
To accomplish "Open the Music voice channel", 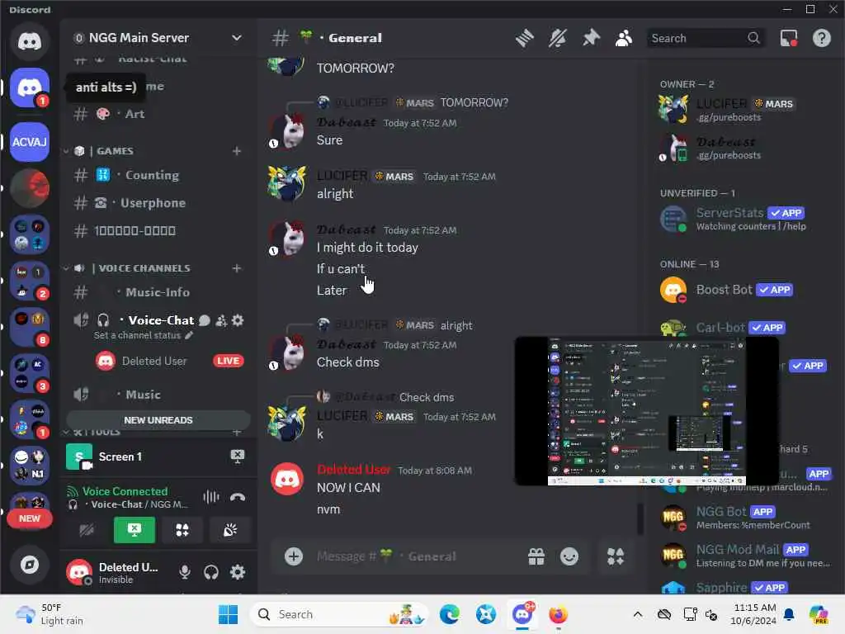I will [158, 395].
